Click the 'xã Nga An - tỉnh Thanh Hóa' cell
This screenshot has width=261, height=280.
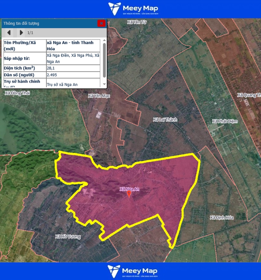pos(73,45)
